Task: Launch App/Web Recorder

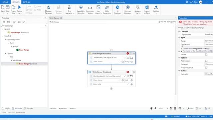Action: (x=81, y=10)
